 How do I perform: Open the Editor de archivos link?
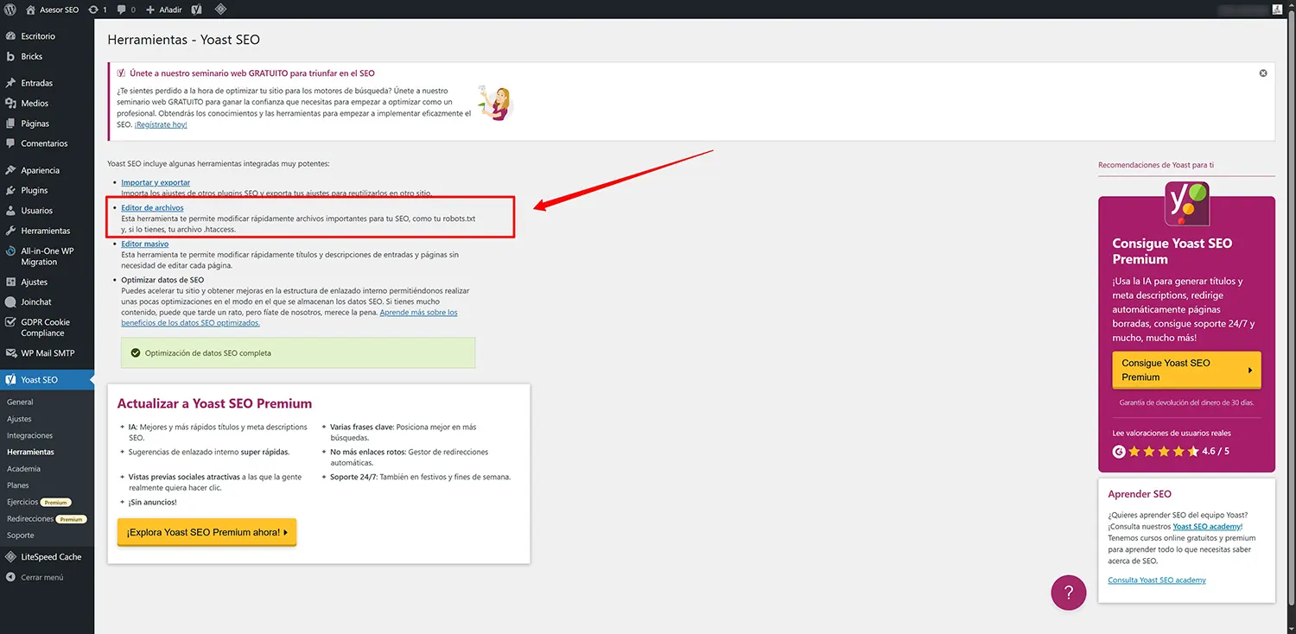152,207
